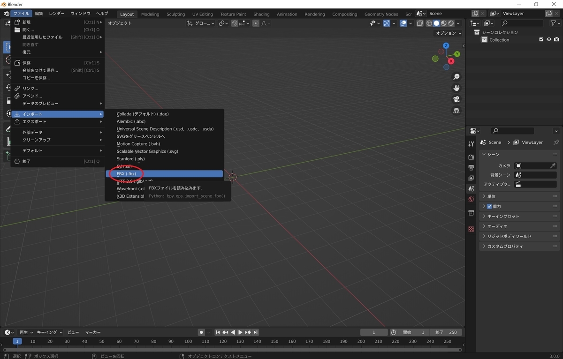563x359 pixels.
Task: Click camera eyedropper icon
Action: [x=553, y=166]
